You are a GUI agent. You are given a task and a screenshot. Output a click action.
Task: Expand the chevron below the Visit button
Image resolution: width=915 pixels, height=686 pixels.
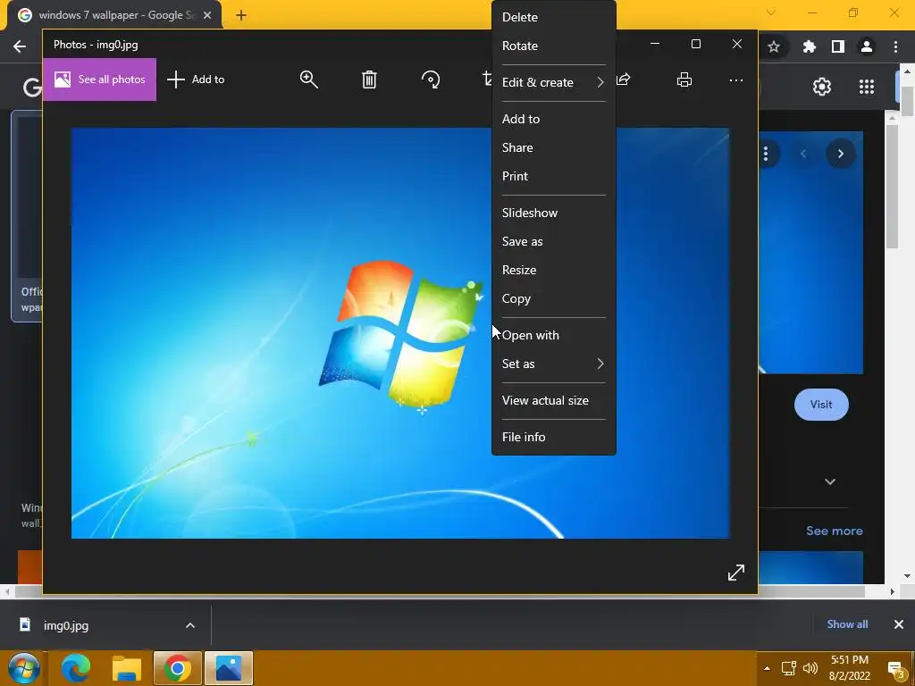coord(830,481)
